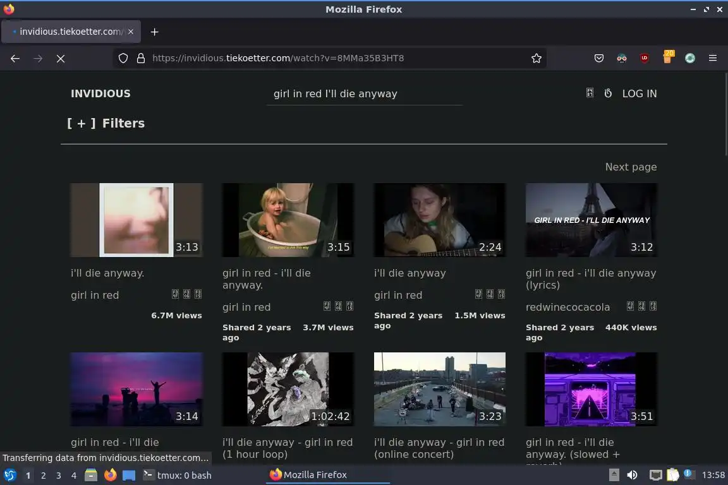Click middle small icon on 2:24 video card

point(490,294)
